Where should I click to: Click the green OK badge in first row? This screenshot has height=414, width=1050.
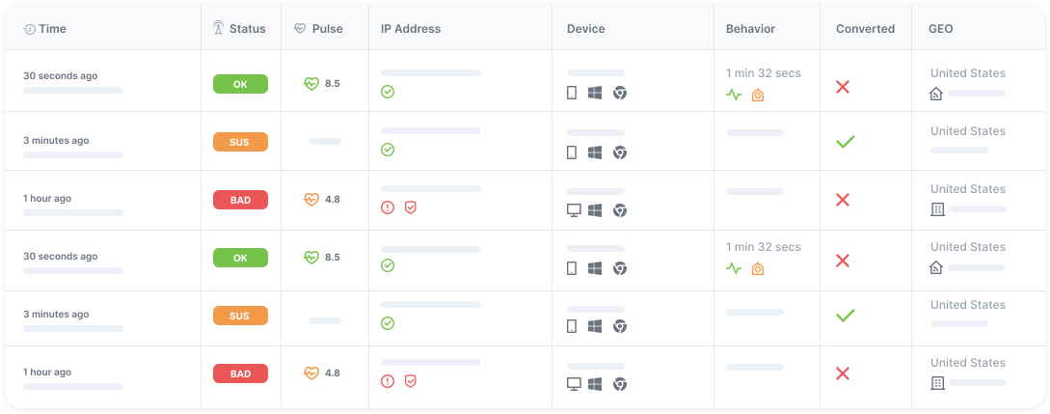pyautogui.click(x=240, y=84)
